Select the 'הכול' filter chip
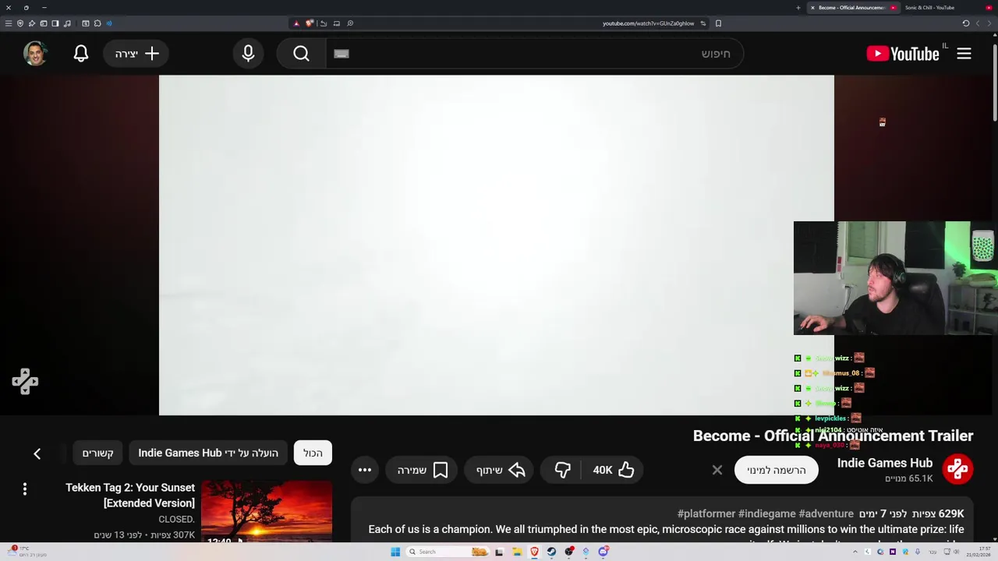The image size is (998, 561). point(313,453)
